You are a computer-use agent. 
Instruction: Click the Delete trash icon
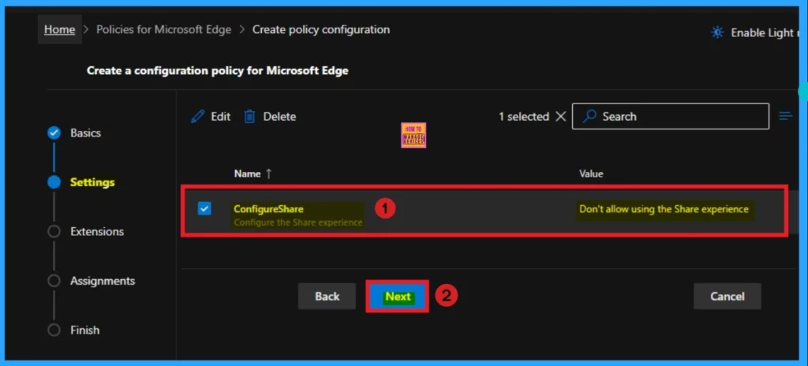249,117
